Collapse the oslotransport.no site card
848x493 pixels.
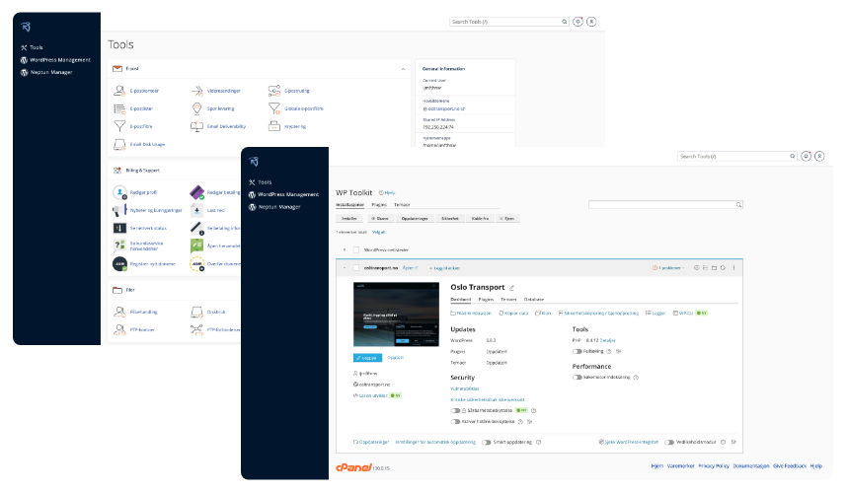point(345,267)
